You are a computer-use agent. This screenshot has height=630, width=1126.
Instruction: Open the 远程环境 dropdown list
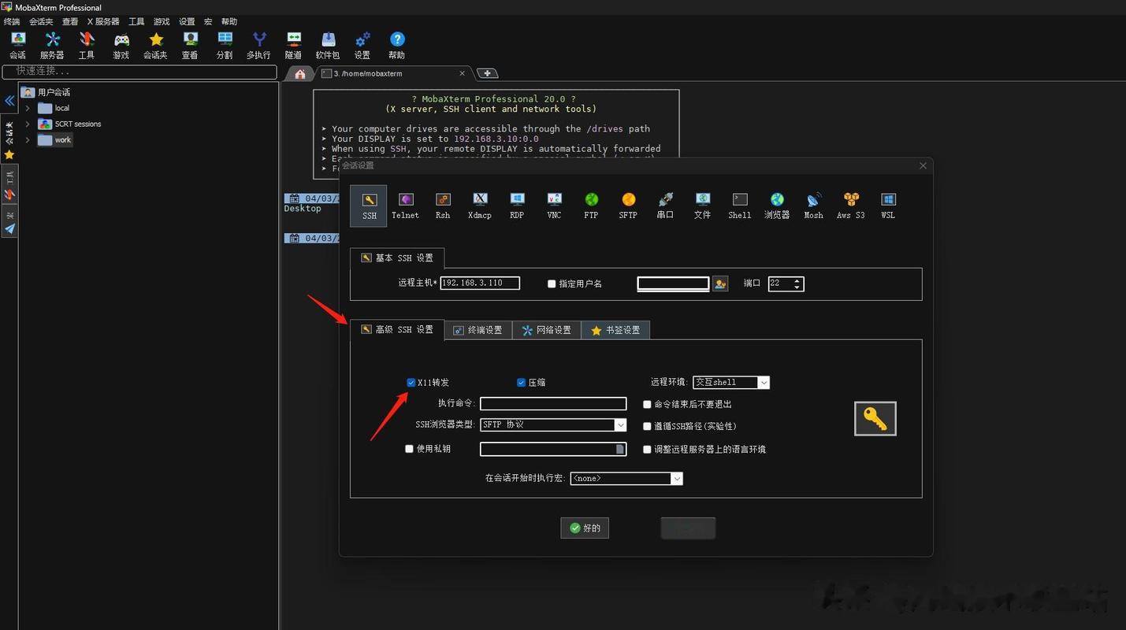tap(763, 383)
